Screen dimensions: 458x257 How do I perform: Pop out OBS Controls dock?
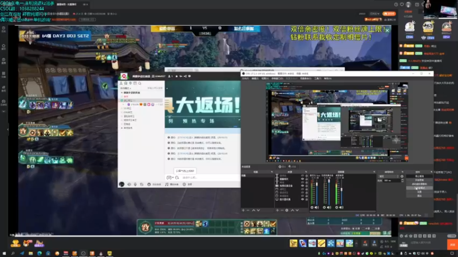click(x=431, y=172)
